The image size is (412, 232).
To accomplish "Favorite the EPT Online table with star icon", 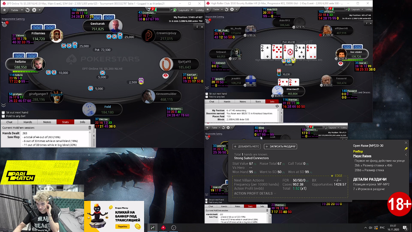I will [4, 10].
